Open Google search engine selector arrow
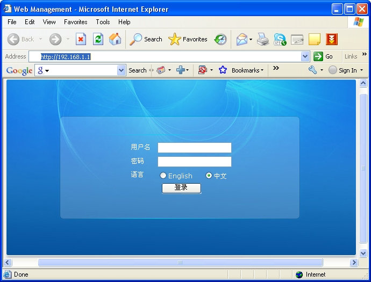Image resolution: width=371 pixels, height=282 pixels. (47, 71)
